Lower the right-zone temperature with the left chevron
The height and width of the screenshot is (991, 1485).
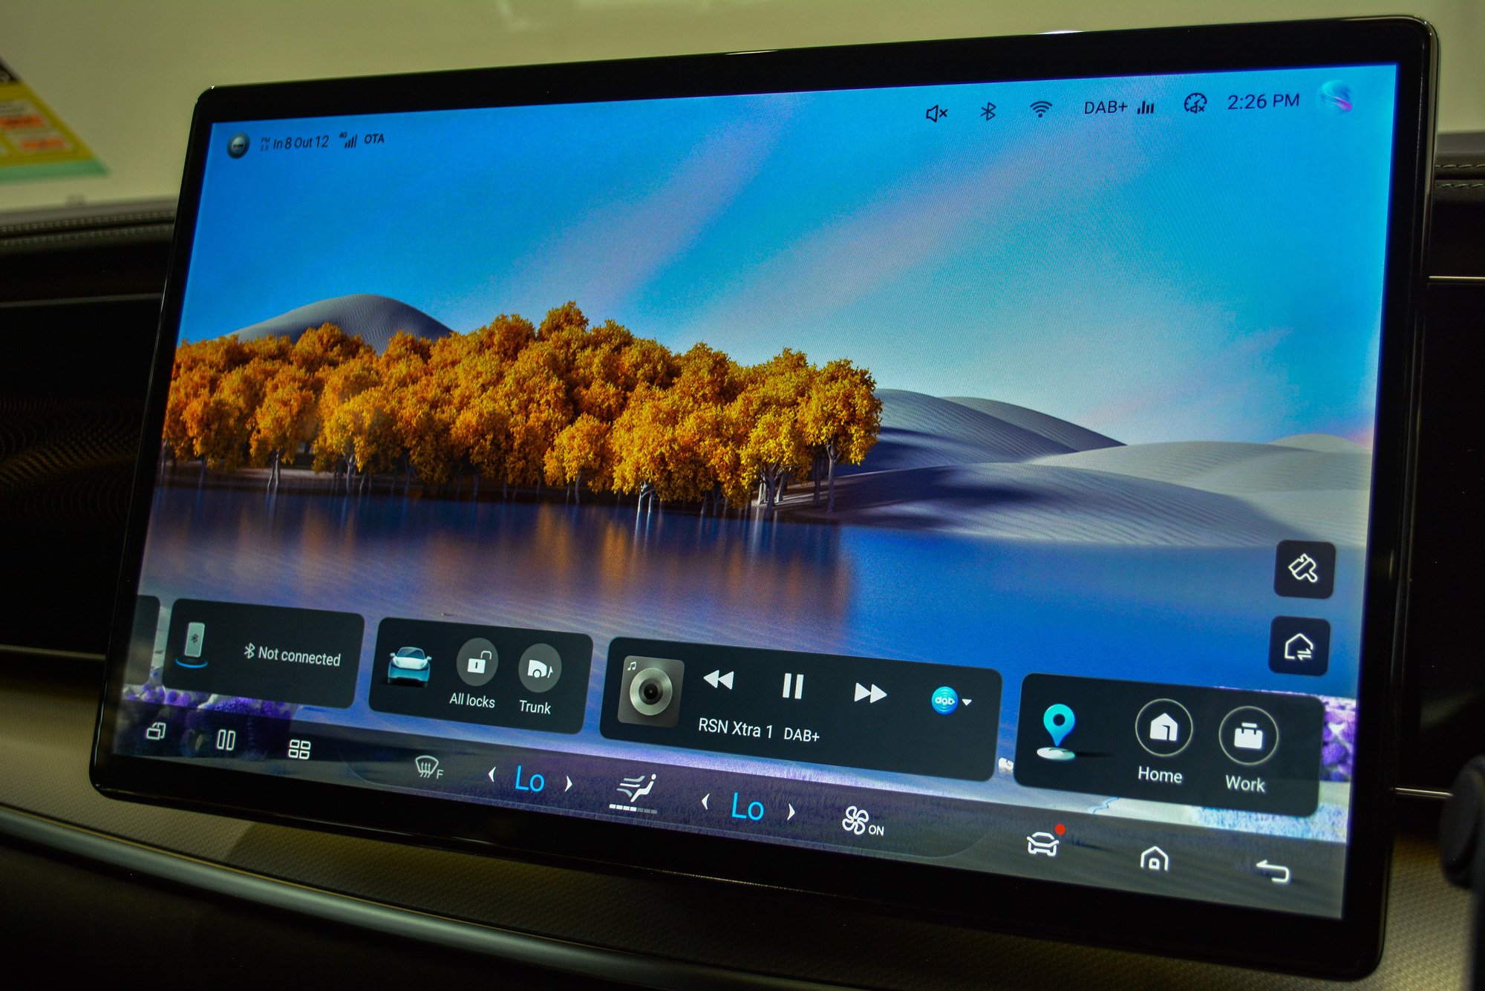705,802
